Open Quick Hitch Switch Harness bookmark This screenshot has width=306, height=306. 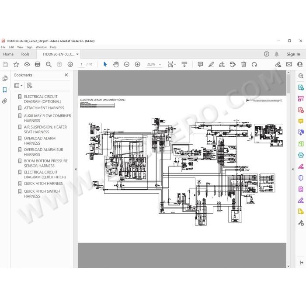[x=42, y=194]
